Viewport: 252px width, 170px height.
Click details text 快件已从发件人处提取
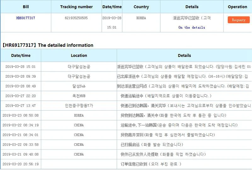tap(140, 154)
